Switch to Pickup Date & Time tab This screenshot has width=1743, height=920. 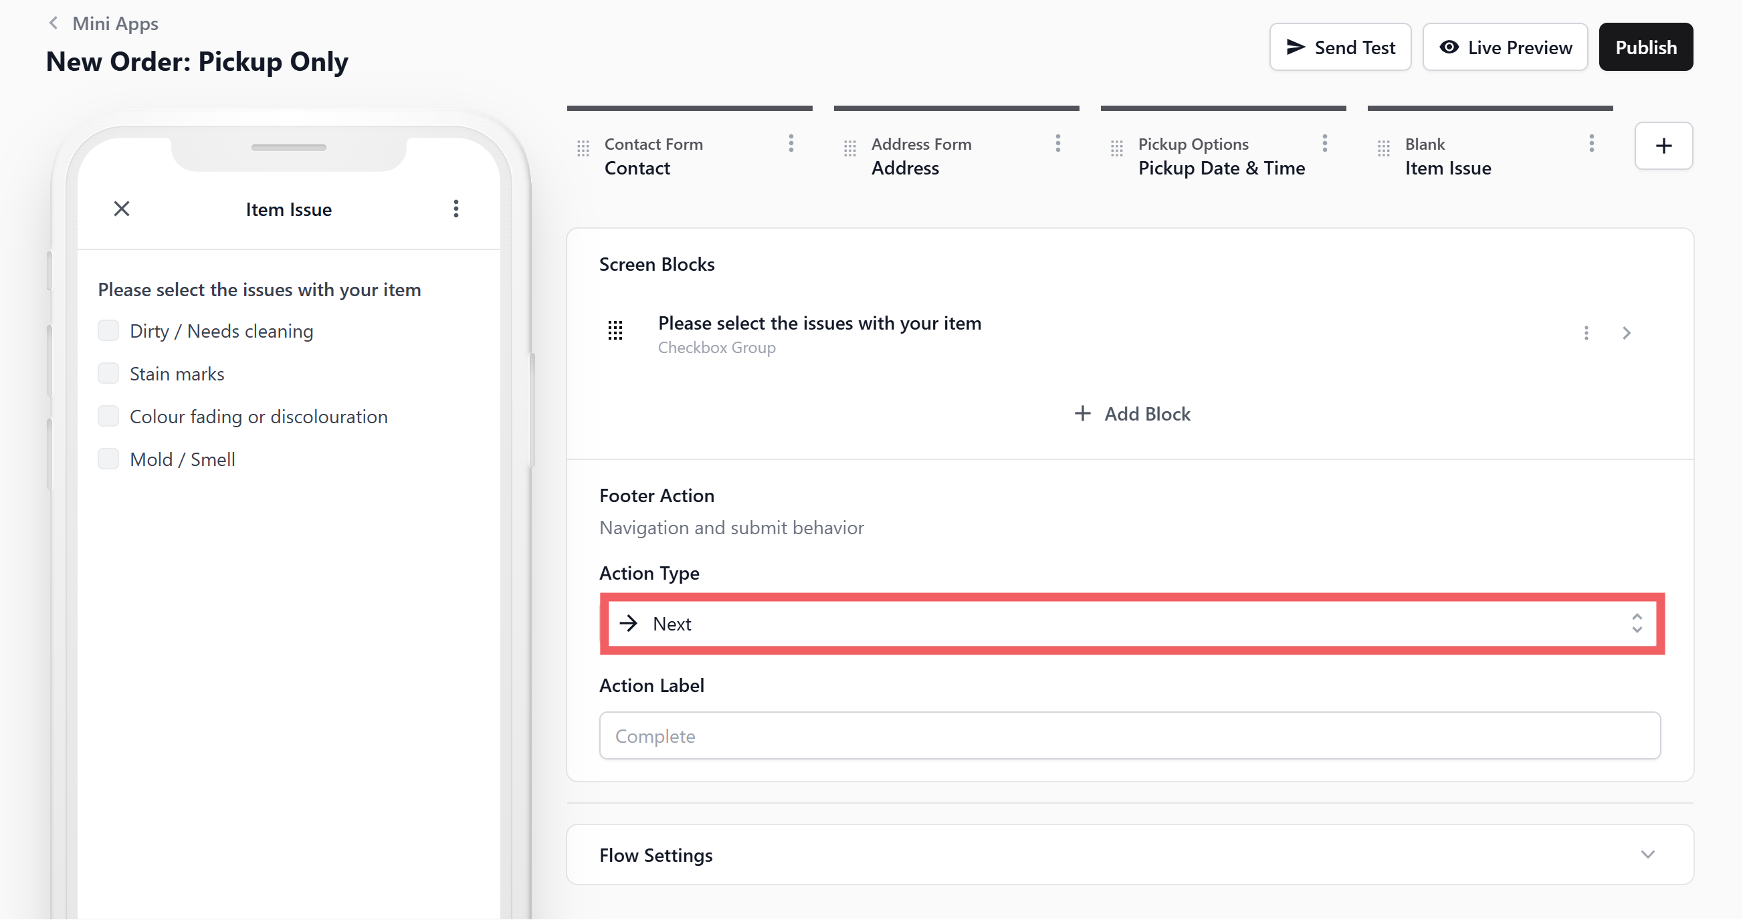1223,156
